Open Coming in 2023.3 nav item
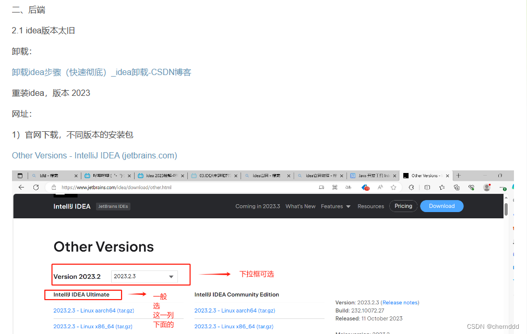 click(257, 206)
